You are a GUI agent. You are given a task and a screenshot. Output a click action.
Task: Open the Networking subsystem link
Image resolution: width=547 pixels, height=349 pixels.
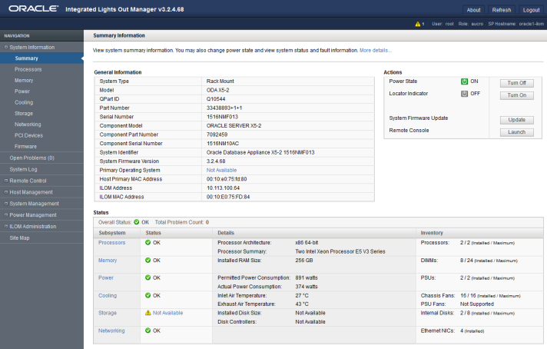[x=111, y=331]
